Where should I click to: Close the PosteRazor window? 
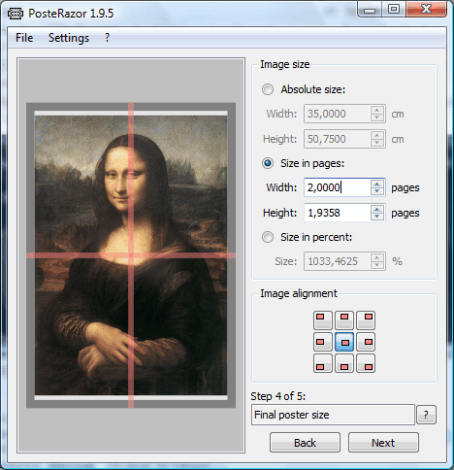click(426, 9)
